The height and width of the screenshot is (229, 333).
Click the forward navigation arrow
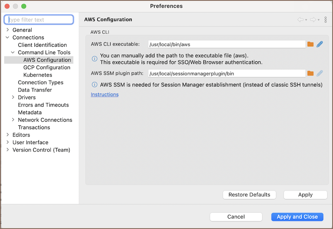(x=313, y=19)
